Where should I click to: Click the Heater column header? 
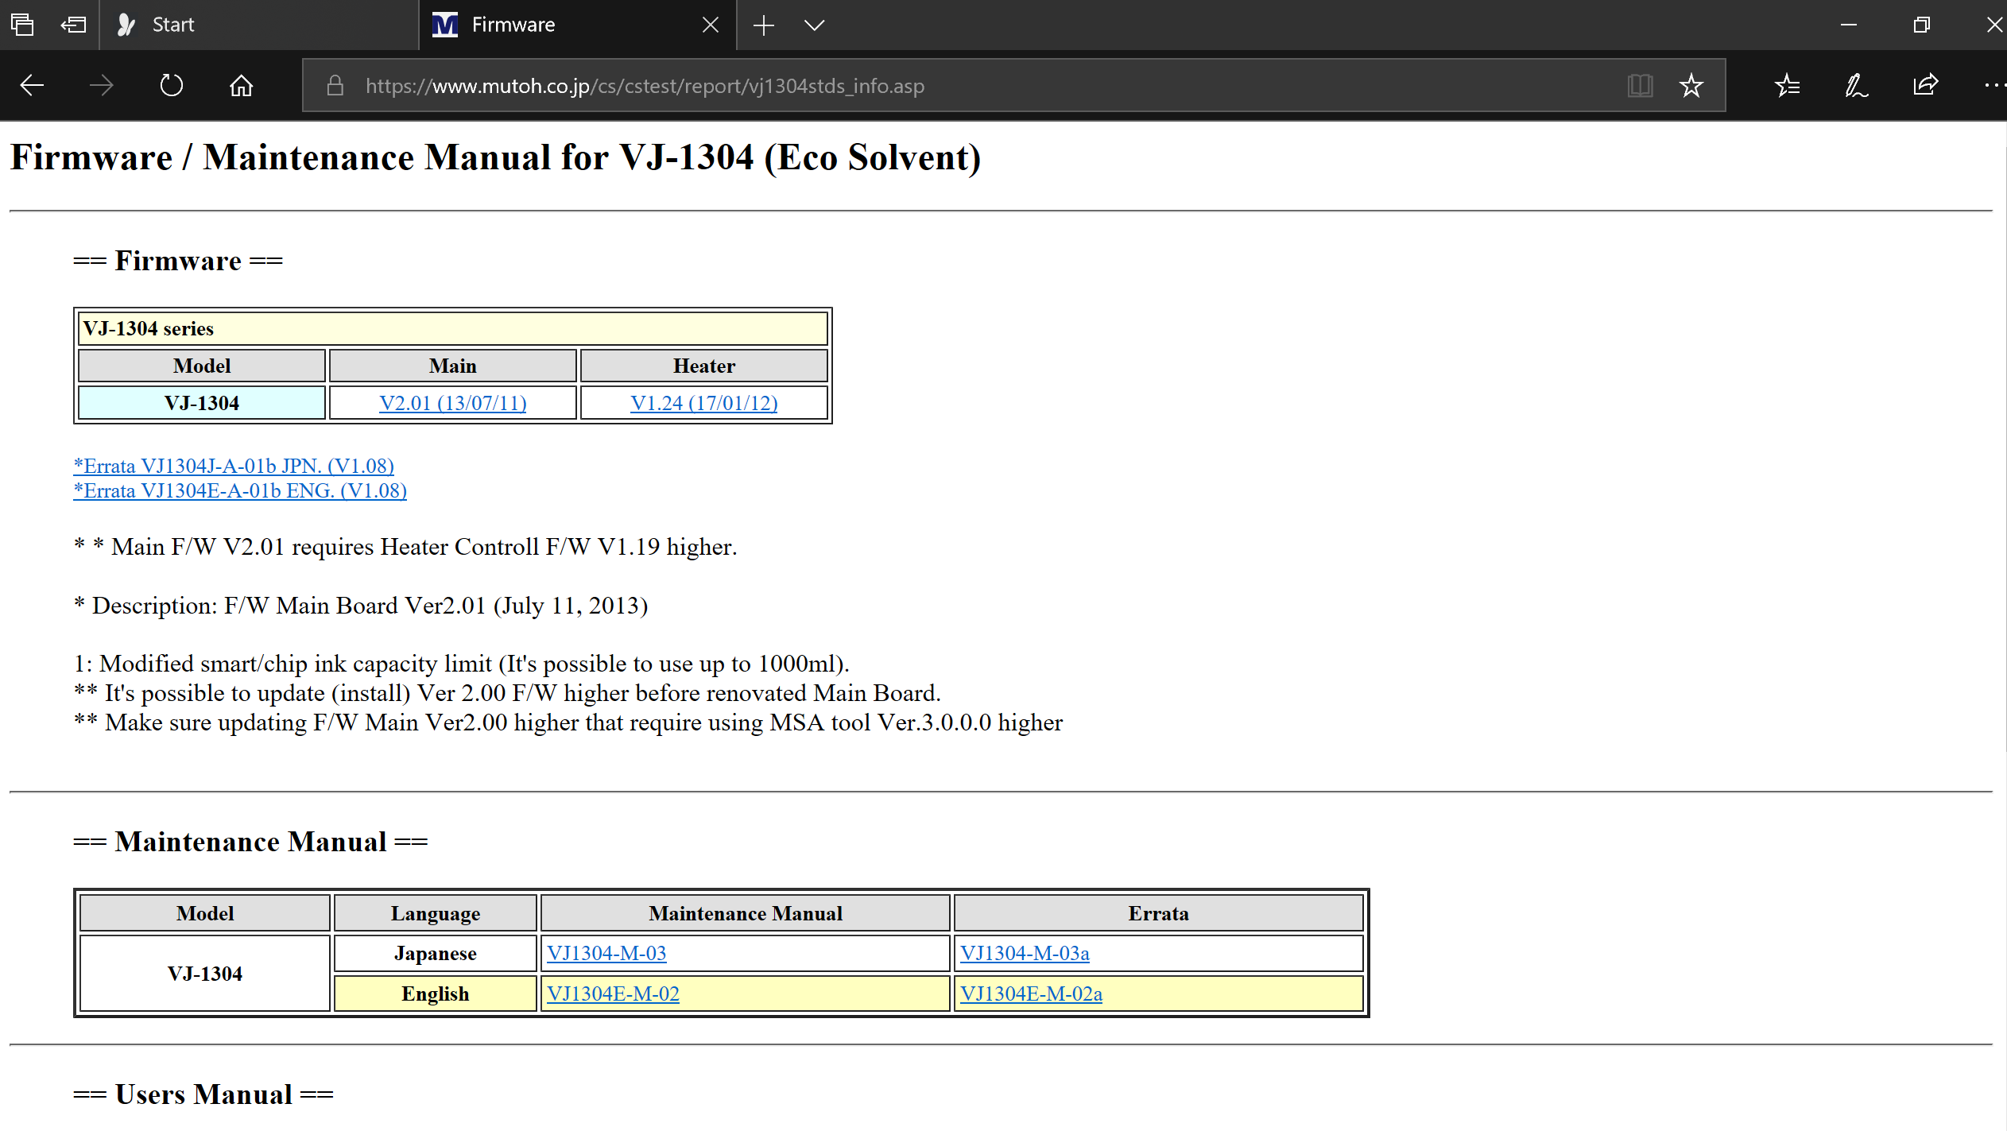click(x=704, y=366)
